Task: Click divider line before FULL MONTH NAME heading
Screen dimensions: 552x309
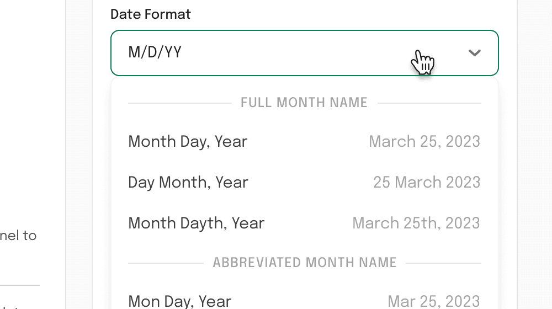Action: (x=180, y=103)
